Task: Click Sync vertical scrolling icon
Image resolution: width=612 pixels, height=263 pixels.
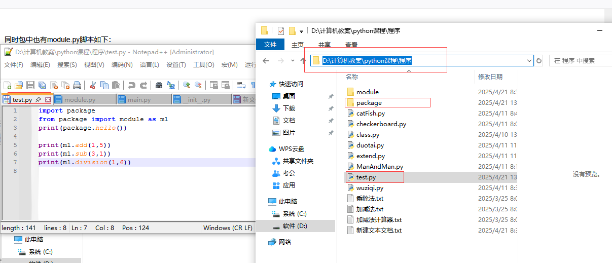Action: 214,85
